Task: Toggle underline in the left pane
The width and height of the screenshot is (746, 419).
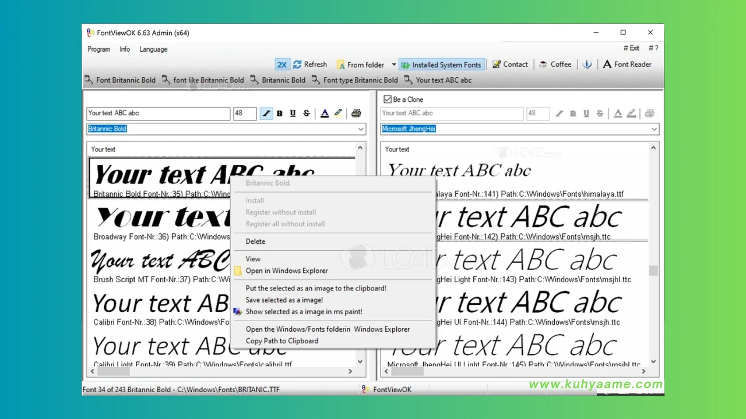Action: pyautogui.click(x=293, y=113)
